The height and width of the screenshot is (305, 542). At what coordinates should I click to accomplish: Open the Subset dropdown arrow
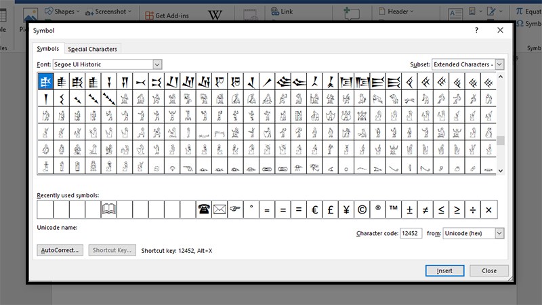[x=499, y=64]
